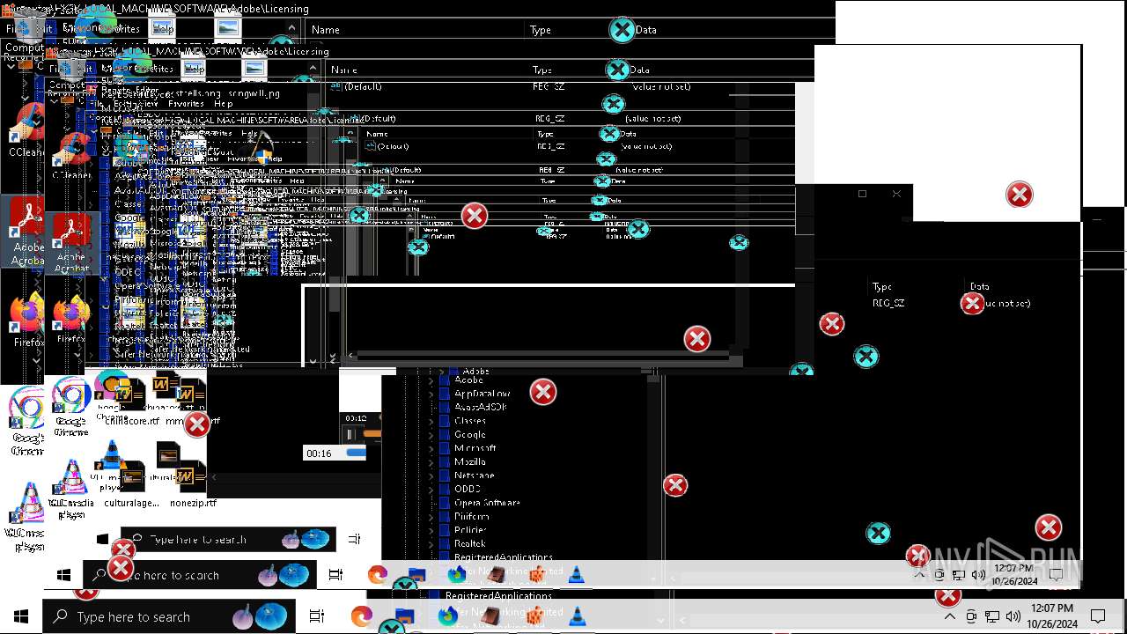Click the folder icon beside Mozilla key
The width and height of the screenshot is (1127, 634).
tap(445, 461)
